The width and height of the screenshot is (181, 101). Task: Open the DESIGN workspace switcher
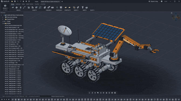point(5,7)
